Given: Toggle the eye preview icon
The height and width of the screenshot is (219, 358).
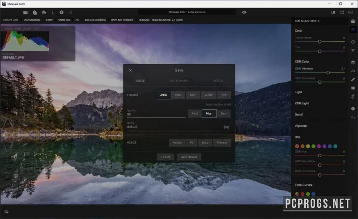Looking at the screenshot, I should [x=244, y=13].
